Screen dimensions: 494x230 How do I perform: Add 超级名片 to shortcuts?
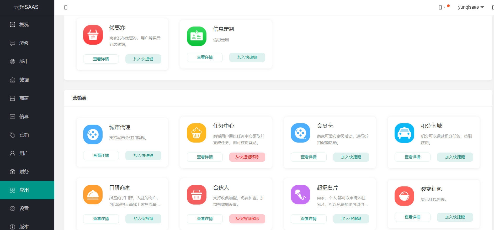coord(351,219)
